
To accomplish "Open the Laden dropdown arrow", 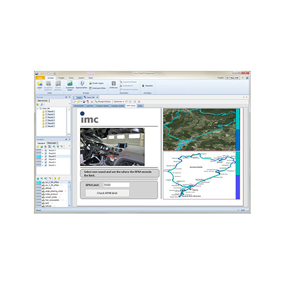I will (x=40, y=90).
